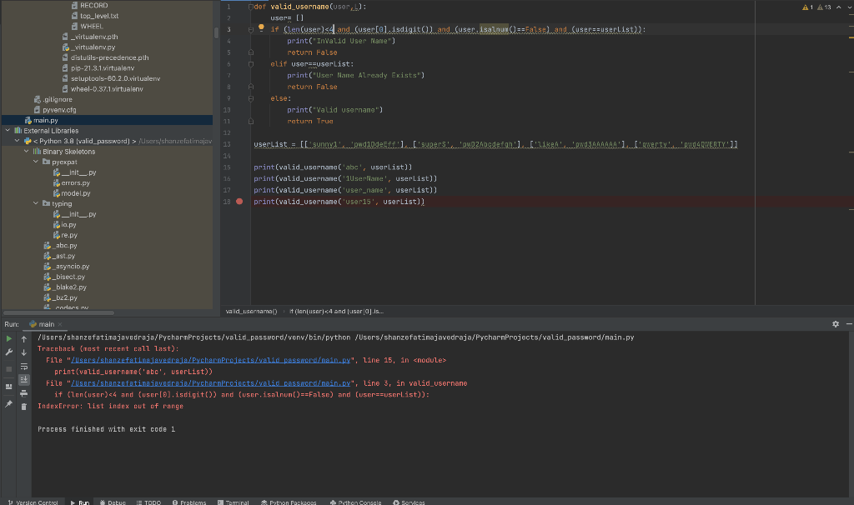Collapse the typing folder
The width and height of the screenshot is (854, 505).
tap(36, 203)
